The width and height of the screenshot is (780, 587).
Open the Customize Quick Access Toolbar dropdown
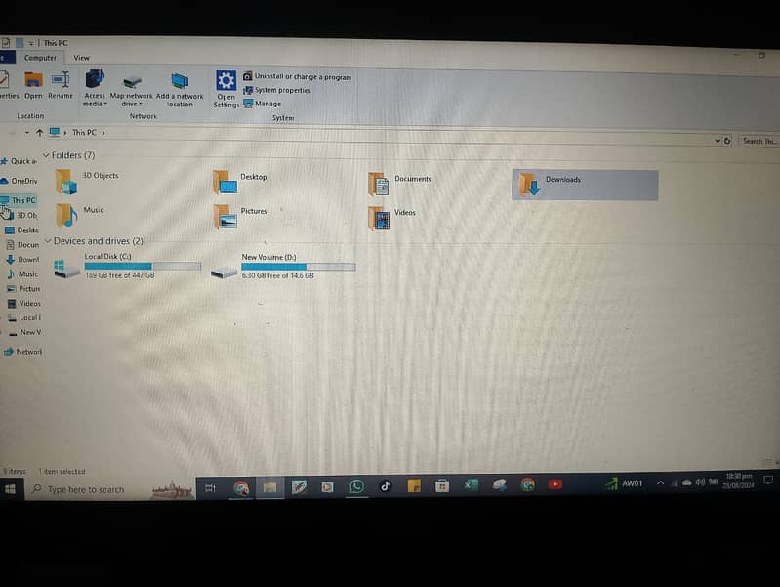[31, 43]
